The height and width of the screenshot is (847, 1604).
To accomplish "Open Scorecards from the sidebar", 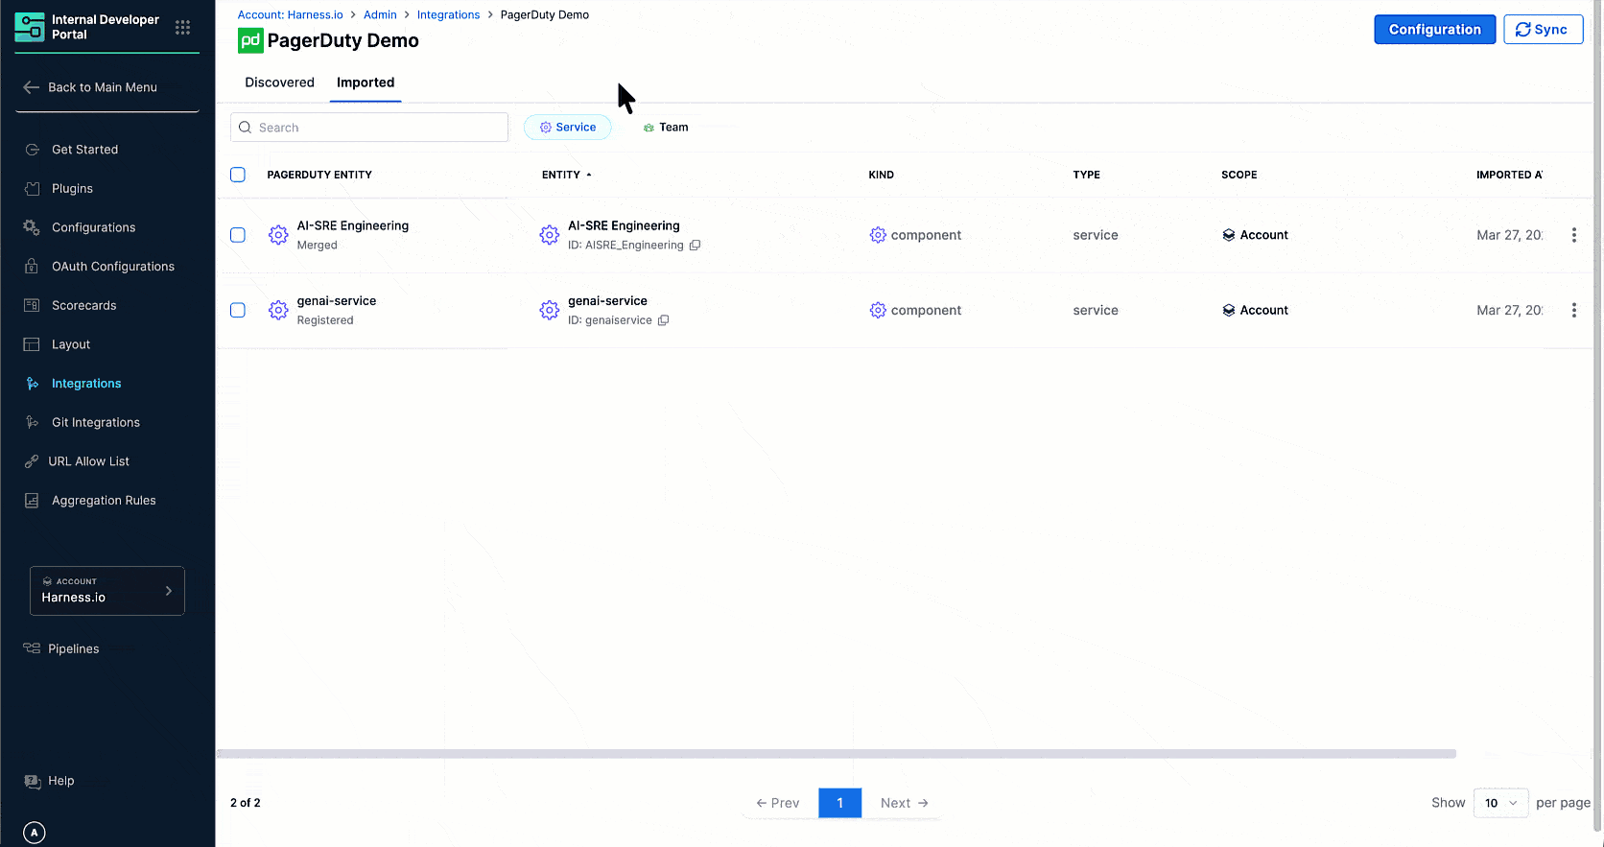I will pos(83,305).
